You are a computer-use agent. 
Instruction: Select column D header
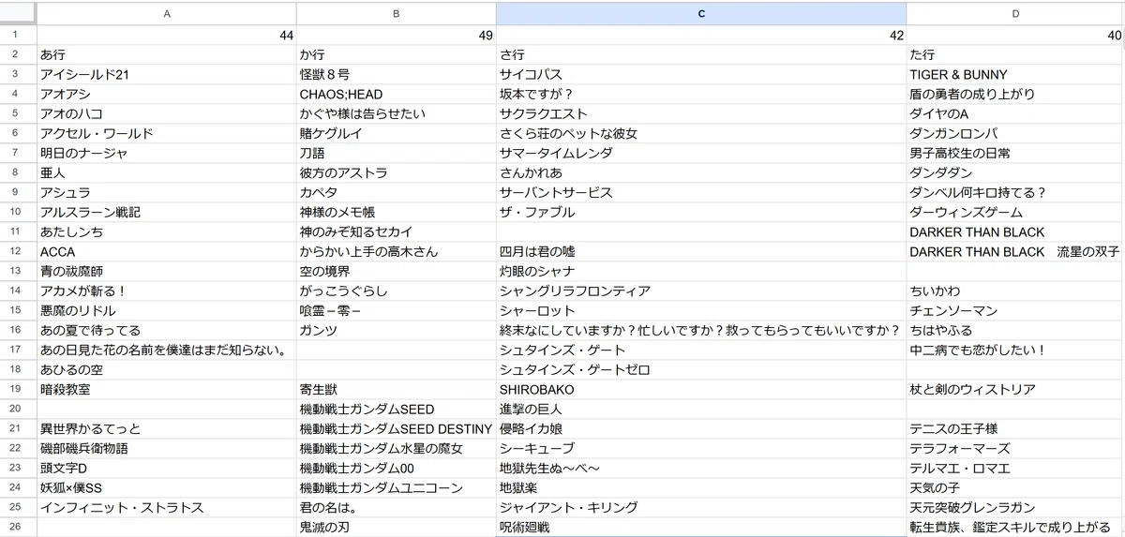click(1015, 13)
